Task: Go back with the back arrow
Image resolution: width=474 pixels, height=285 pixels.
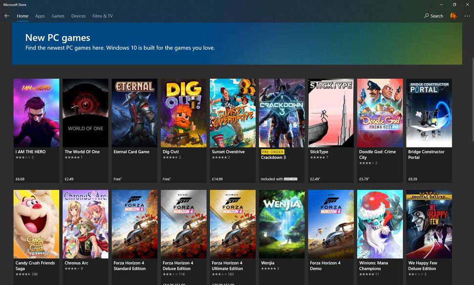Action: tap(7, 16)
